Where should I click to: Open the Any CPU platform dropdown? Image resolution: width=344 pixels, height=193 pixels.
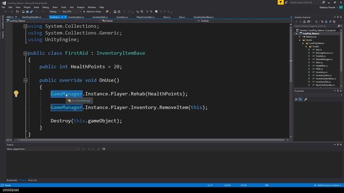tap(71, 12)
